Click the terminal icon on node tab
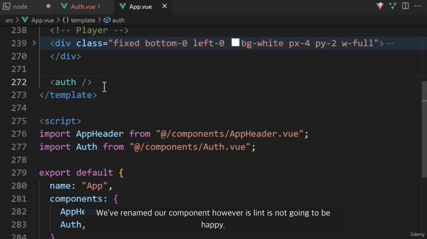Screen dimensions: 427x239 7,6
